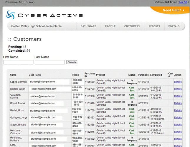Screen dimensions: 190x147
Task: Open the Profile tab
Action: coord(110,26)
